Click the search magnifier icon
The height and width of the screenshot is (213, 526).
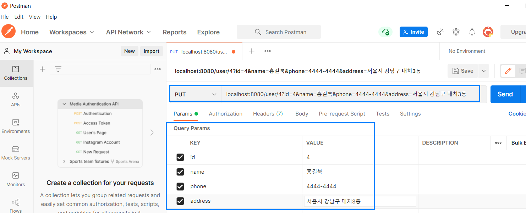click(x=258, y=32)
